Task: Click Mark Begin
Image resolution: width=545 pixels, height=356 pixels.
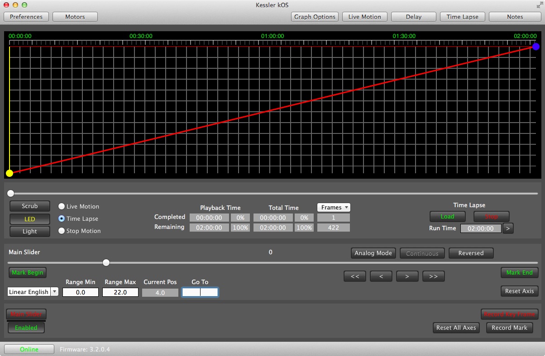Action: [28, 272]
